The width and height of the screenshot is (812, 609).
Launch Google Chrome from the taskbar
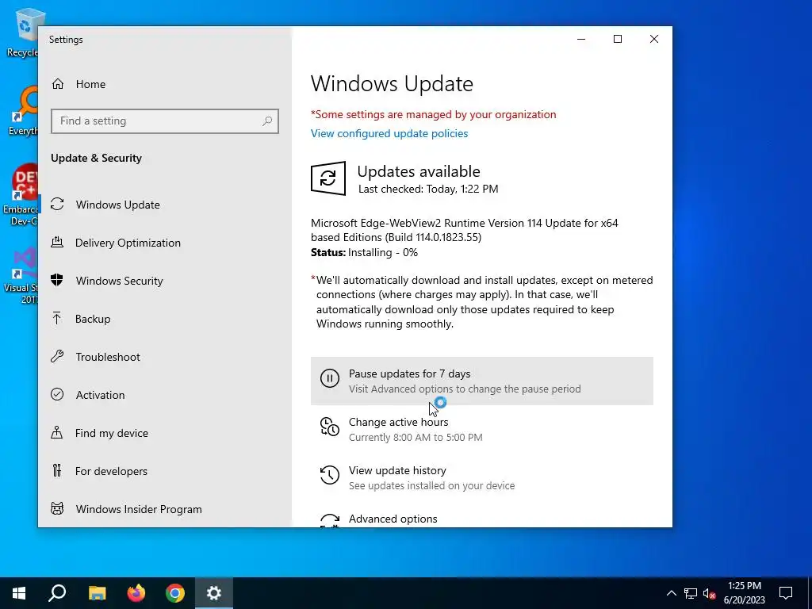tap(175, 593)
